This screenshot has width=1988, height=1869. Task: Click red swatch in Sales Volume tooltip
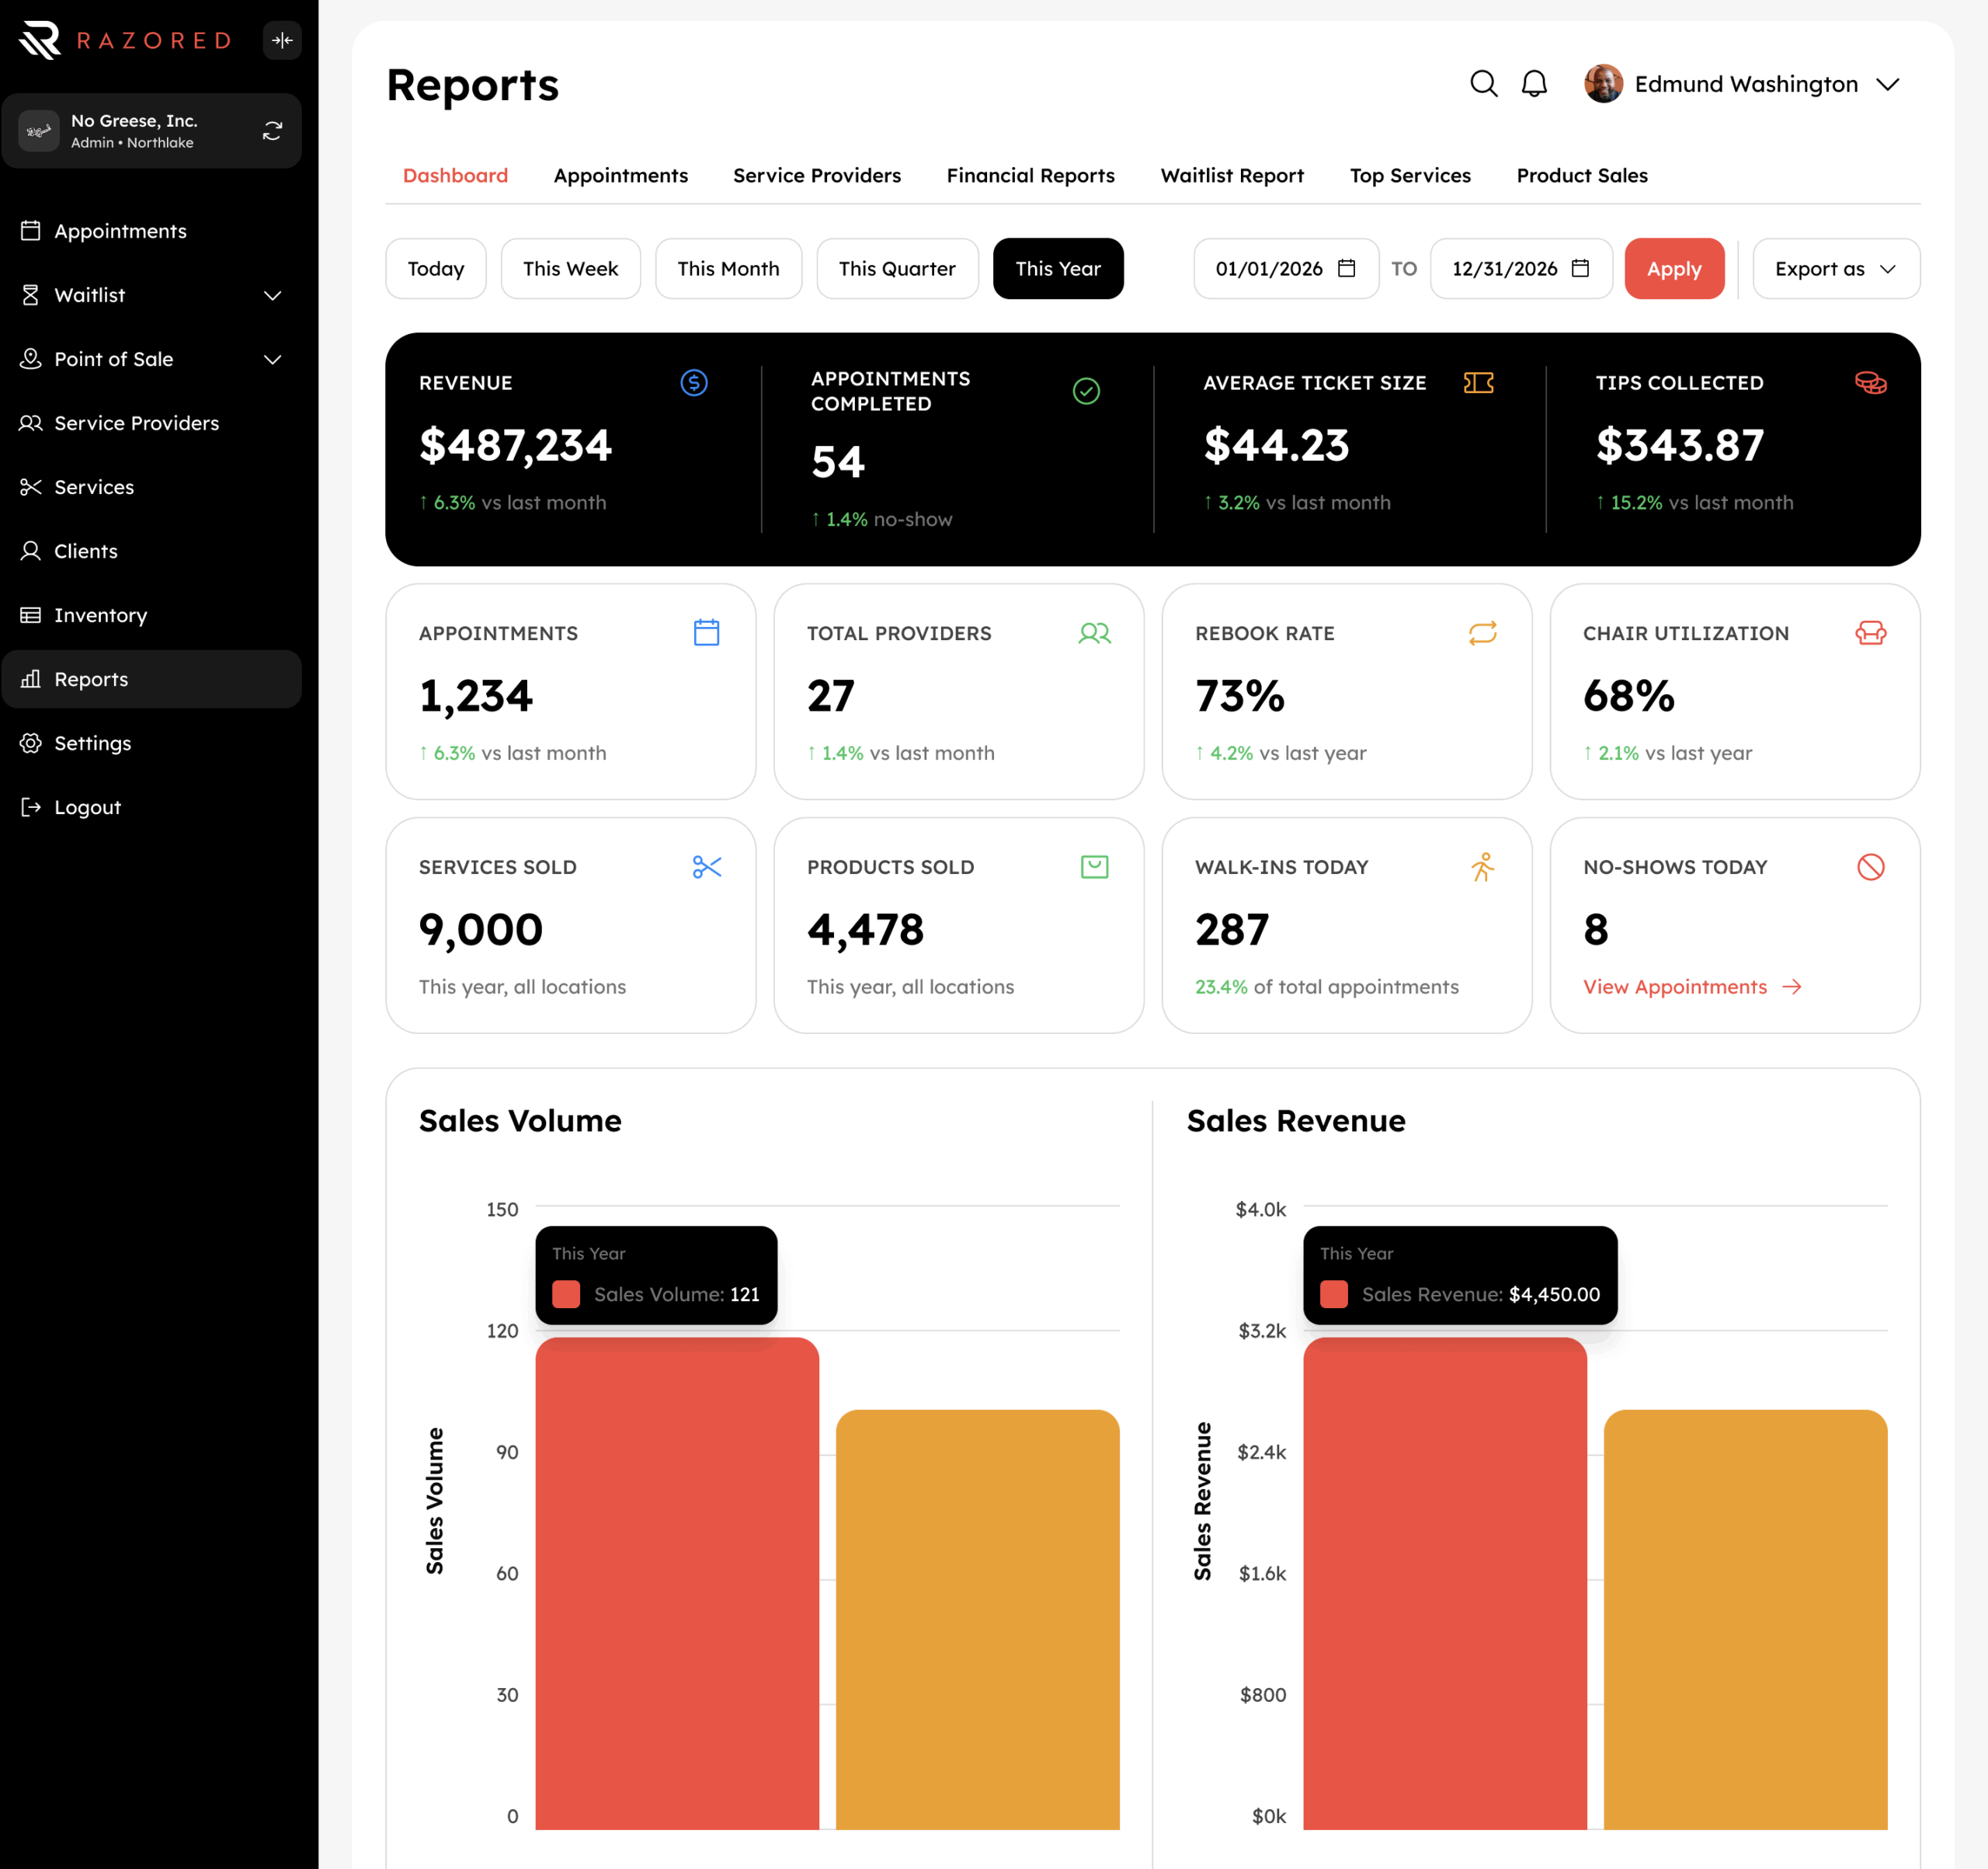tap(566, 1293)
